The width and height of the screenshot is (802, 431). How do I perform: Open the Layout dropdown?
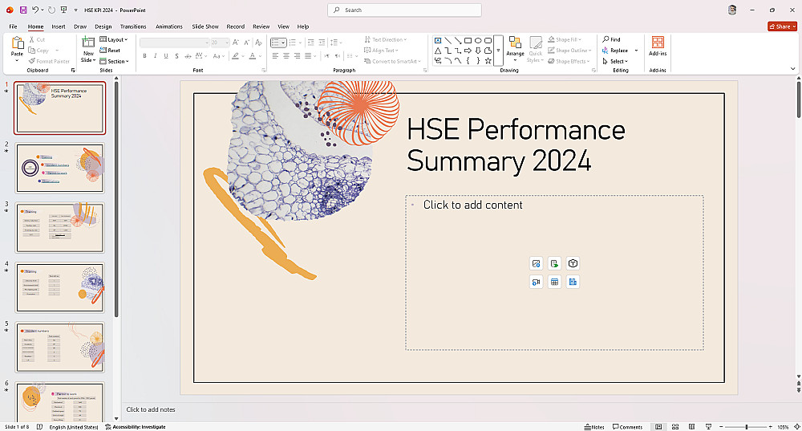pyautogui.click(x=114, y=39)
